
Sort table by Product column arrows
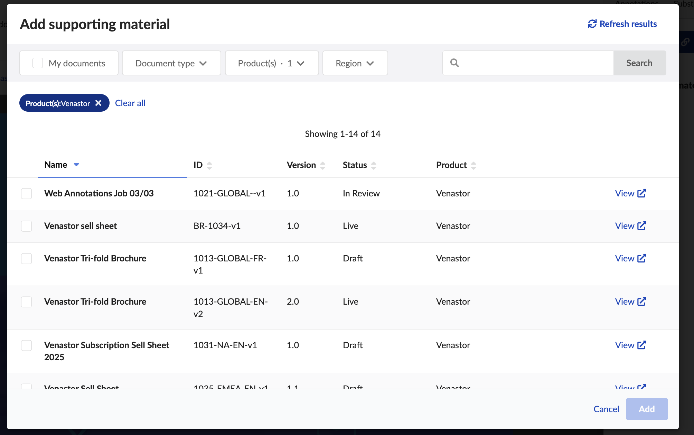(x=473, y=165)
